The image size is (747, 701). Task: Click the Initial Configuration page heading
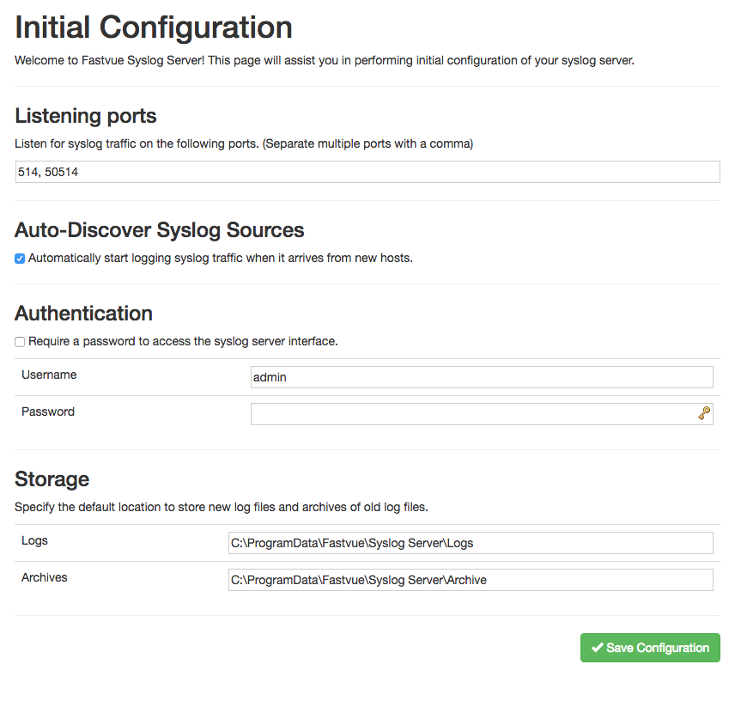pyautogui.click(x=153, y=27)
